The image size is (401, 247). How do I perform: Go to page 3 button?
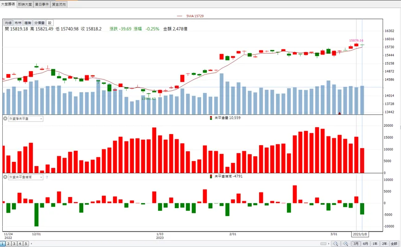pos(14,244)
